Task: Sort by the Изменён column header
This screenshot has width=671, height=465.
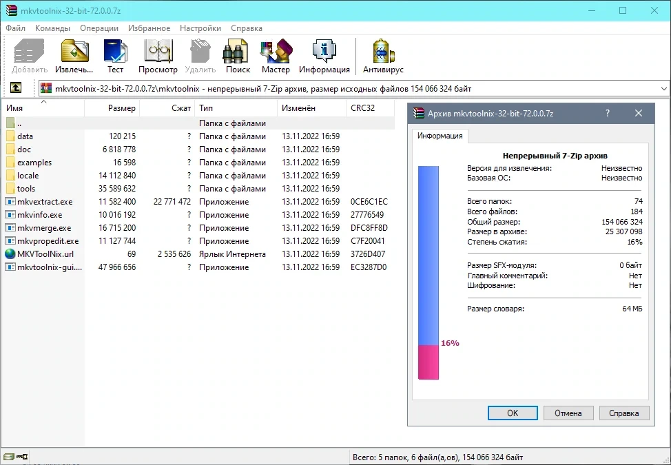Action: click(311, 108)
